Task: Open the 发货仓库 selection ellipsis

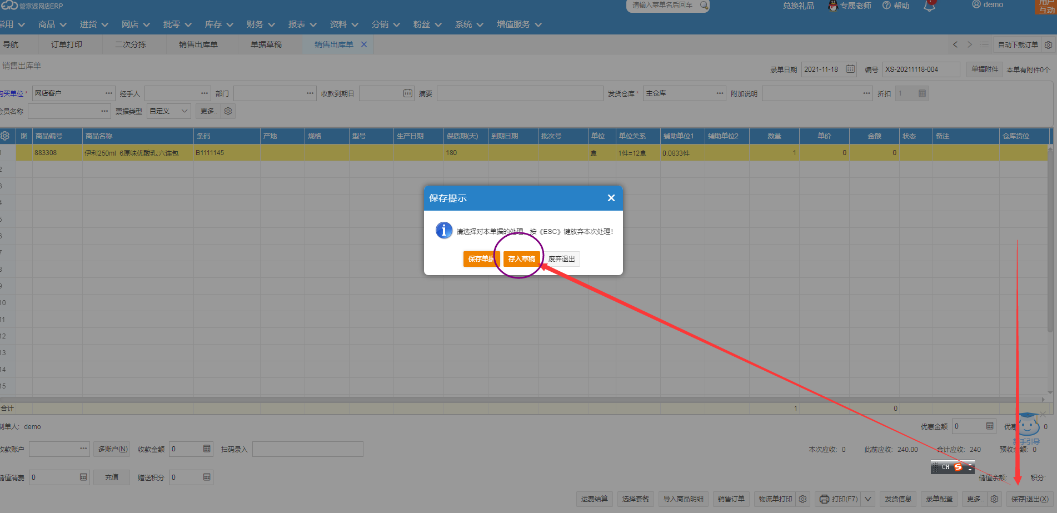Action: (720, 93)
